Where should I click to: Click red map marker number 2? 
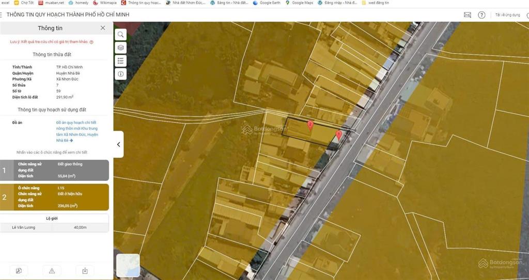(x=310, y=126)
